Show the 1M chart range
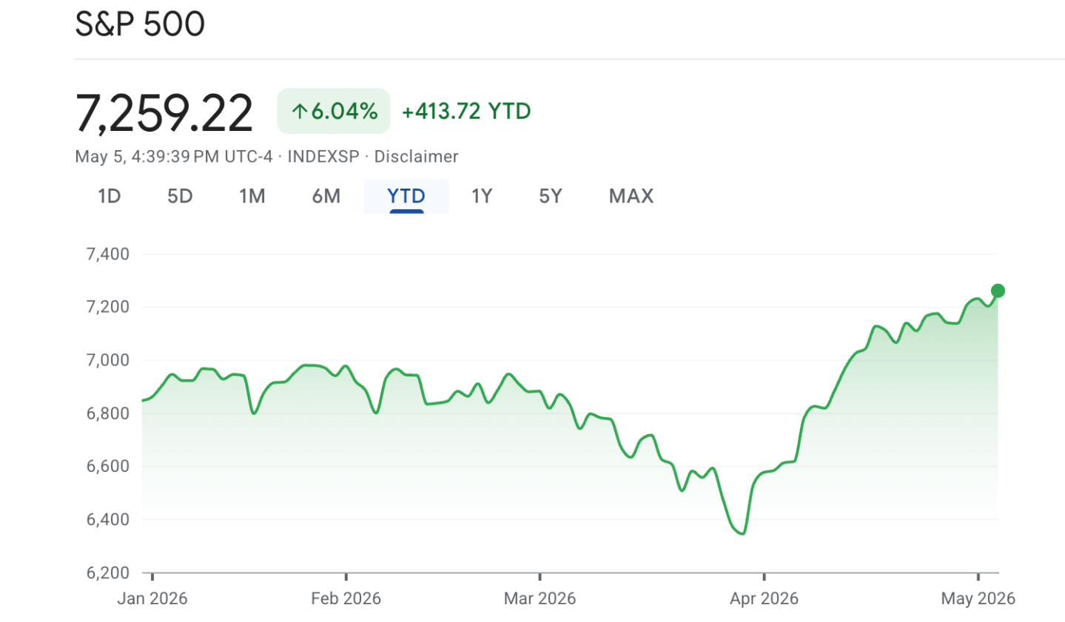 coord(252,196)
